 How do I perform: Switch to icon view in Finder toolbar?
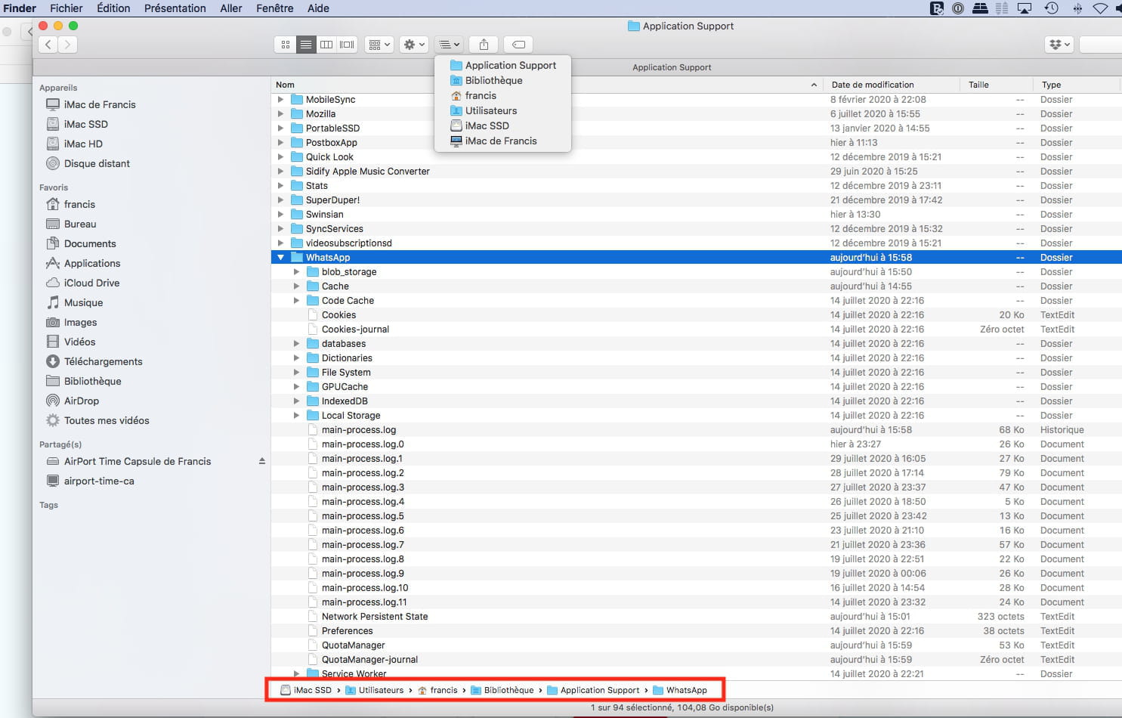click(286, 45)
